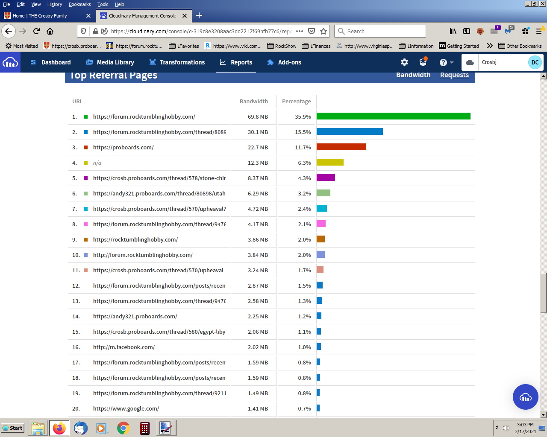Viewport: 547px width, 437px height.
Task: Open Google Chrome from the taskbar
Action: [123, 428]
